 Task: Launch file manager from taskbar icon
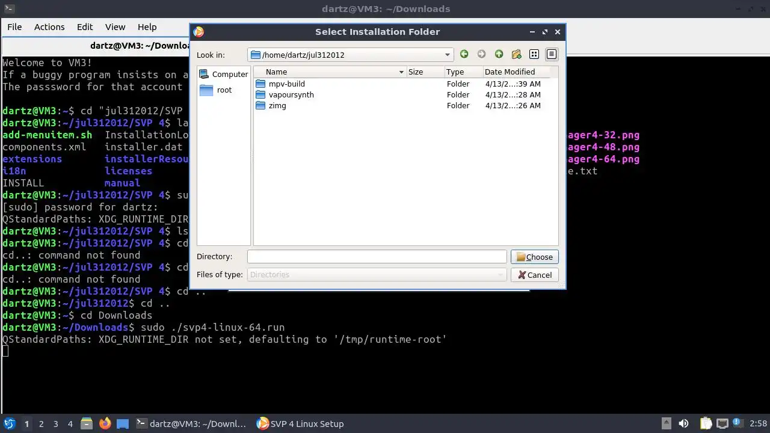coord(86,423)
